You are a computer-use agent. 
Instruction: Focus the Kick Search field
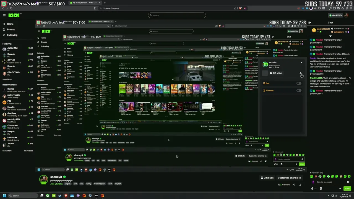[x=177, y=15]
